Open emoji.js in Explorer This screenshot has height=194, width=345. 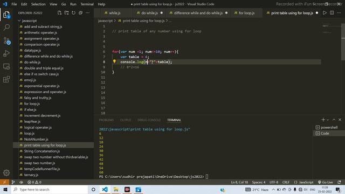click(30, 80)
